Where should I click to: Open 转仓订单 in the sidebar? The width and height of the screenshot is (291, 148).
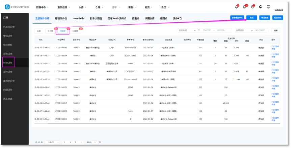point(8,63)
